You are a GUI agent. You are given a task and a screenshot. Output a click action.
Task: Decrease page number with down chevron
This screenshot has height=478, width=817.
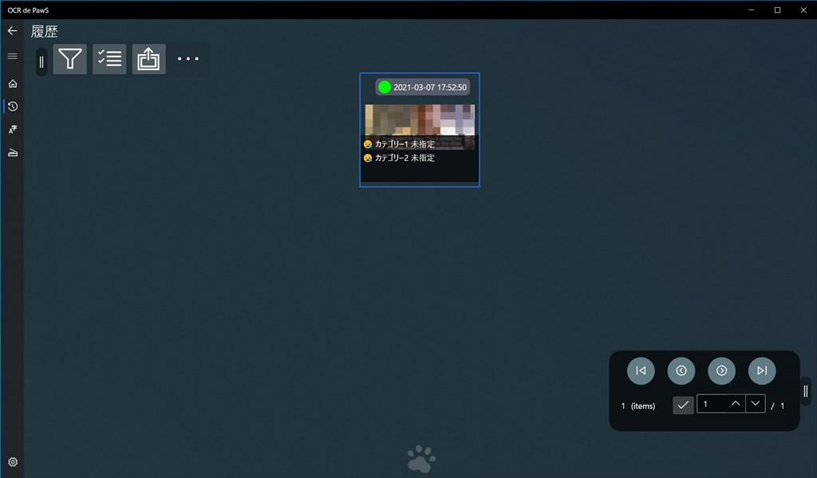click(756, 404)
